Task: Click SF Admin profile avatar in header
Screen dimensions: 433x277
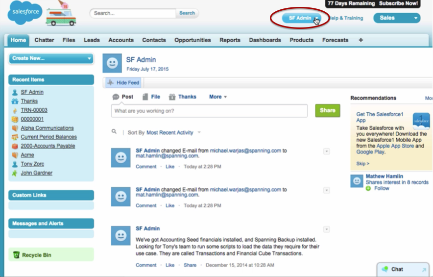Action: coord(112,63)
